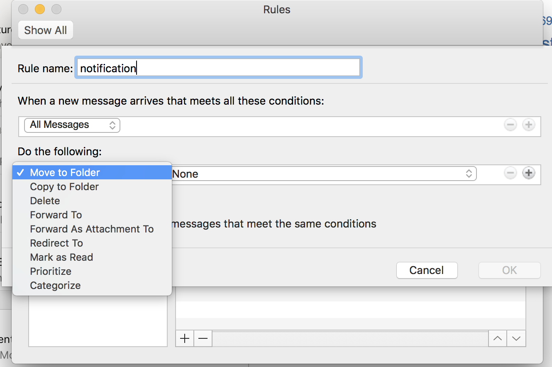Remove the All Messages condition row
Screen dimensions: 552x367
tap(510, 125)
